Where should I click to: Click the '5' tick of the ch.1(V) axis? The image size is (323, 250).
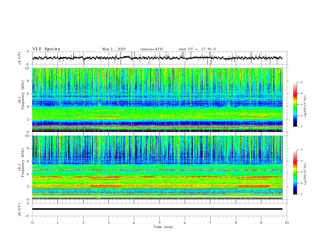28,52
